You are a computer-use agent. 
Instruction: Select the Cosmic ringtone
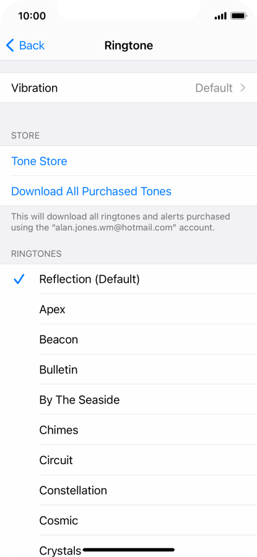coord(128,520)
